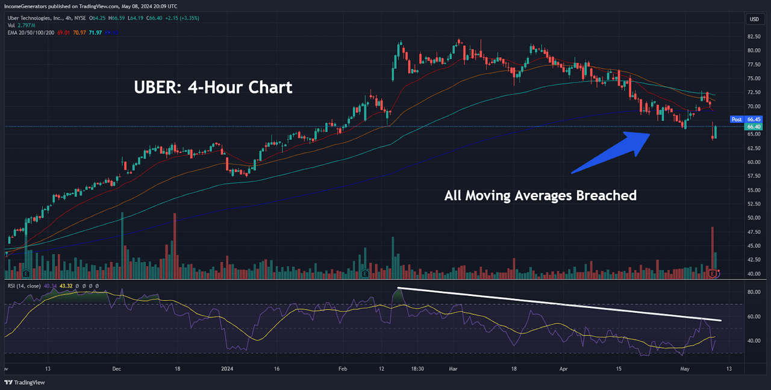Click the first Ø icon in the RSI legend
Image resolution: width=771 pixels, height=390 pixels.
click(x=76, y=286)
